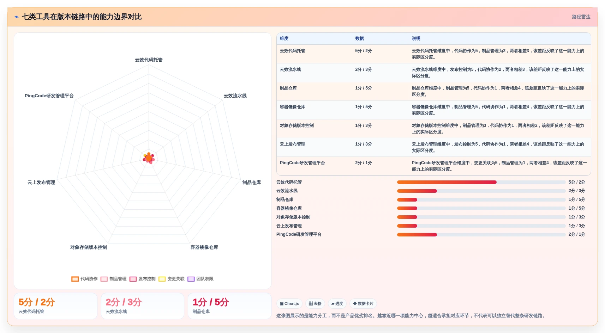Click the Chart.js tag chip
The image size is (605, 333).
pos(289,303)
